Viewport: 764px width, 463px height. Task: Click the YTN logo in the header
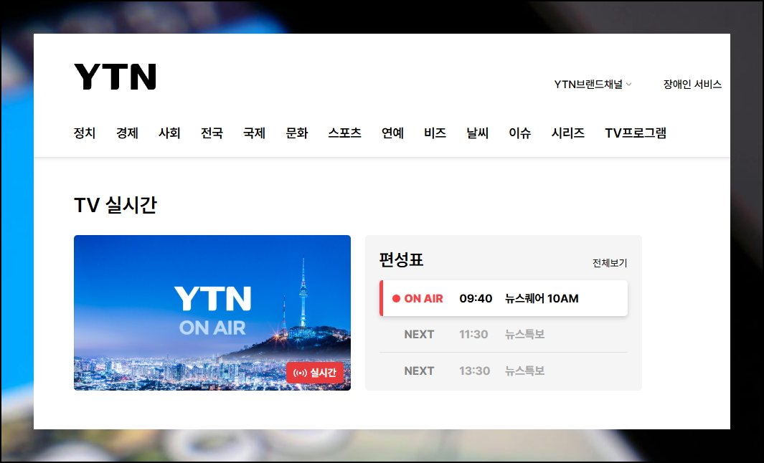[x=115, y=77]
